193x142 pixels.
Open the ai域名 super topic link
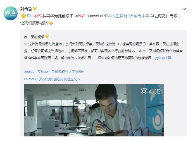click(35, 16)
